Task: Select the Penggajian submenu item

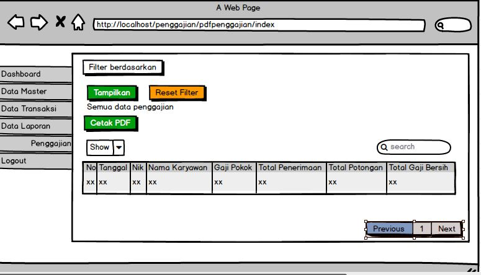Action: tap(36, 143)
